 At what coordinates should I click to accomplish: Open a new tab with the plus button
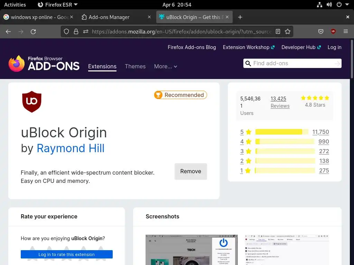[x=240, y=17]
